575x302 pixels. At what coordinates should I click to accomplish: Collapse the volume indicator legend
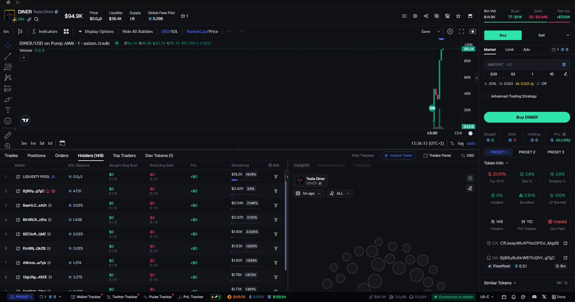23,57
